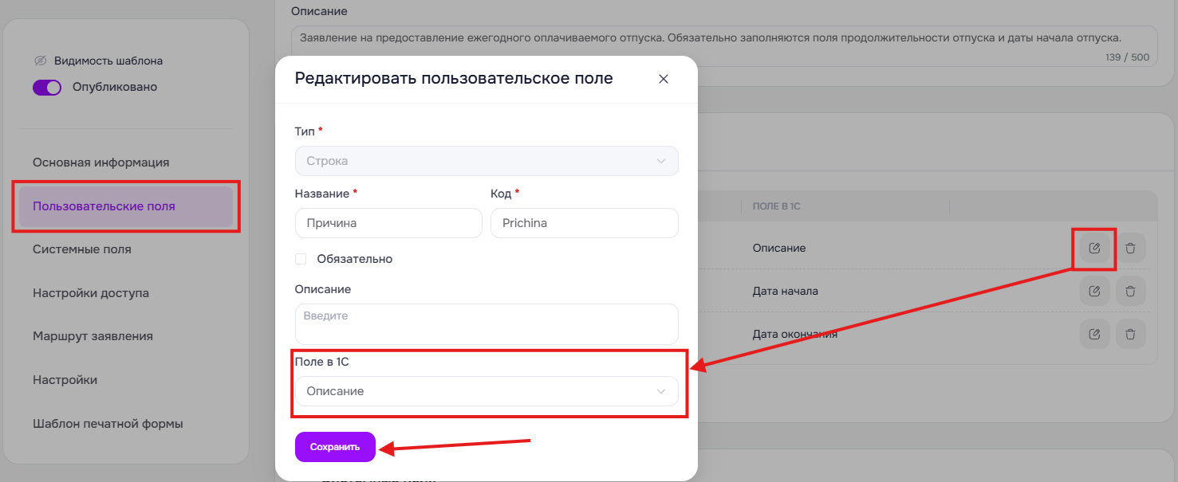Edit the Дата окончания field row
1178x482 pixels.
1094,335
